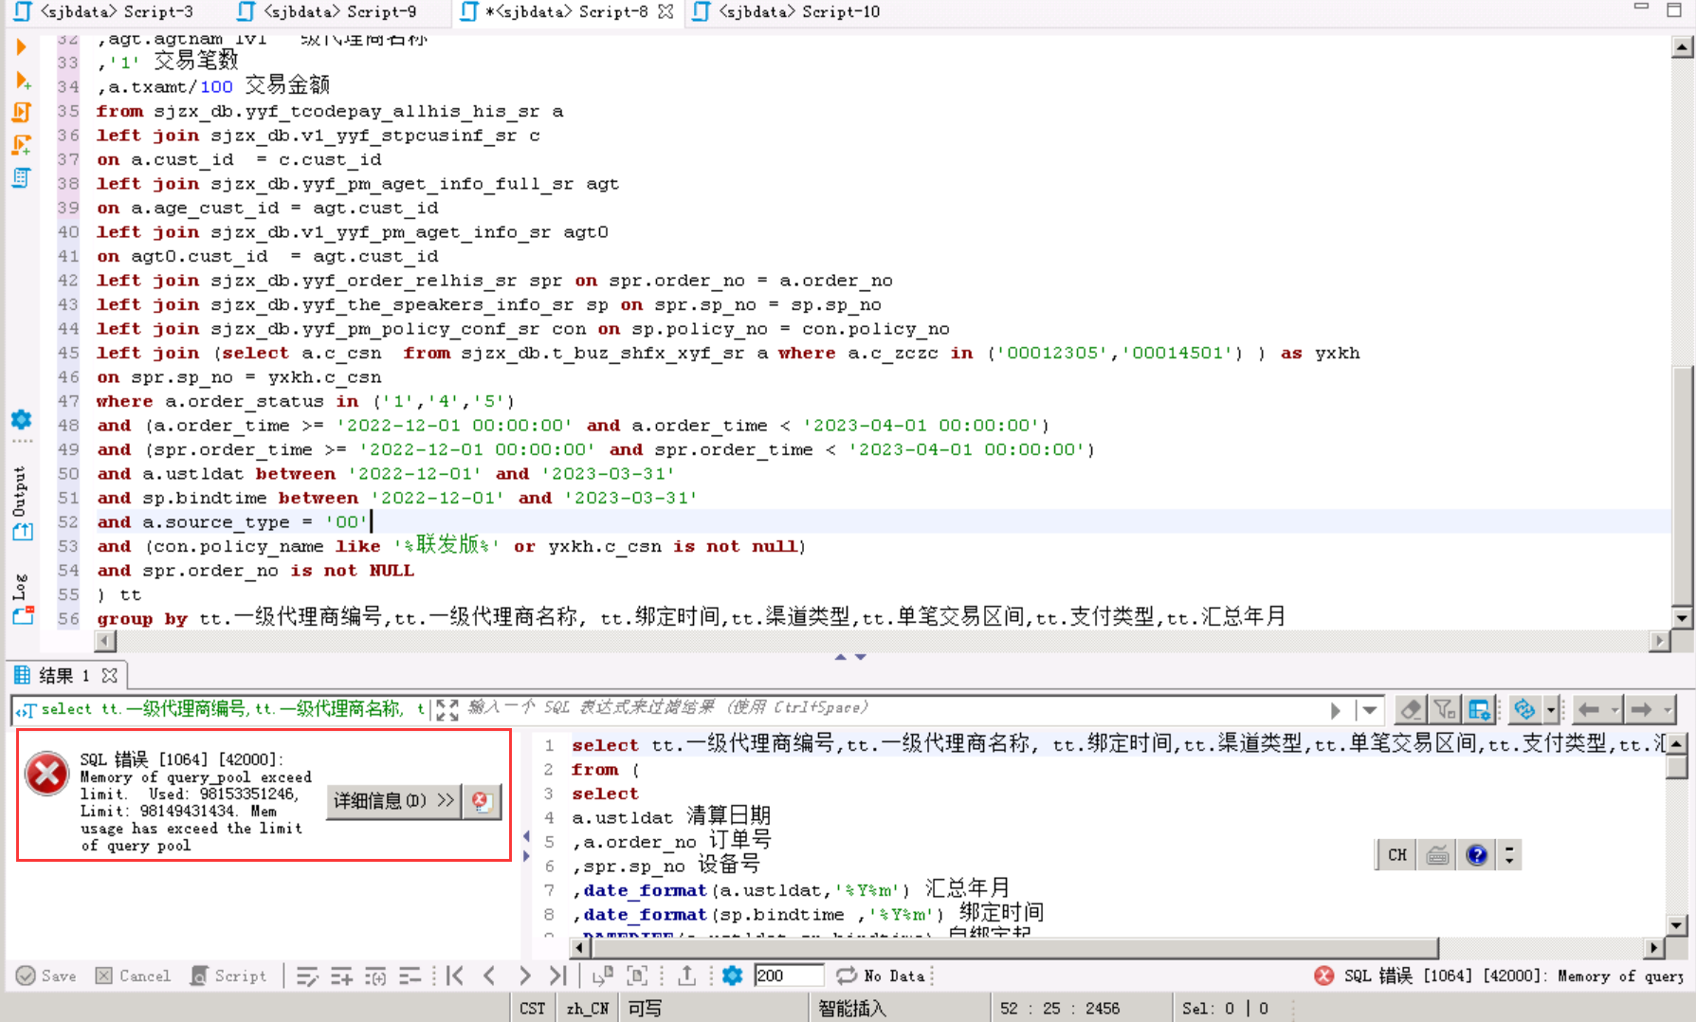Screen dimensions: 1696x1022
Task: Expand the refresh options dropdown arrow
Action: click(x=1551, y=709)
